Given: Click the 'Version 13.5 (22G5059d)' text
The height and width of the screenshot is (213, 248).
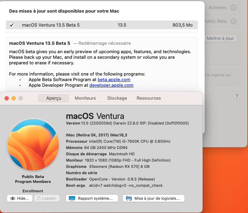Looking at the screenshot, I should [x=89, y=123].
